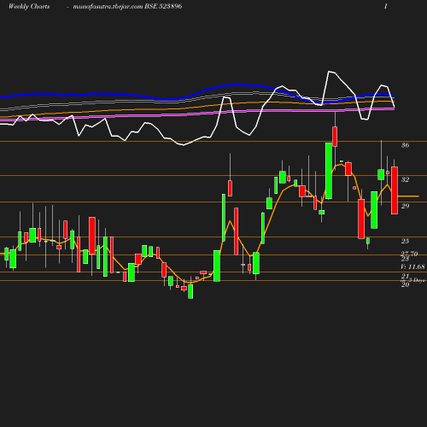Screen dimensions: 427x427
Task: Click the tallest green candlestick below 36
Action: coord(329,171)
